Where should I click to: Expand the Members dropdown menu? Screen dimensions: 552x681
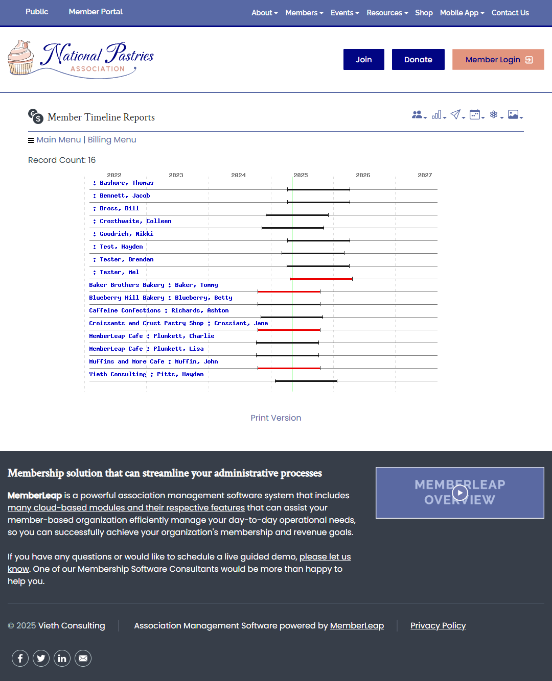pos(304,13)
